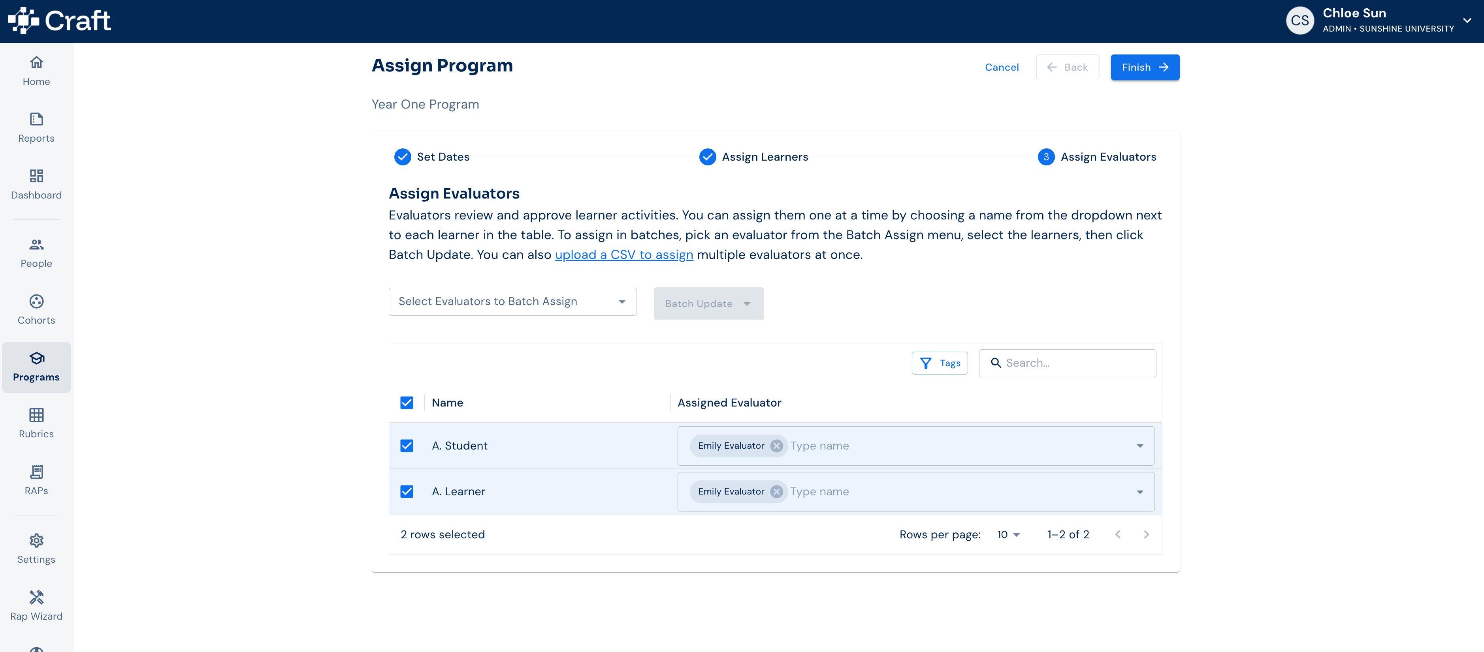
Task: Remove Emily Evaluator from A. Learner
Action: tap(776, 491)
